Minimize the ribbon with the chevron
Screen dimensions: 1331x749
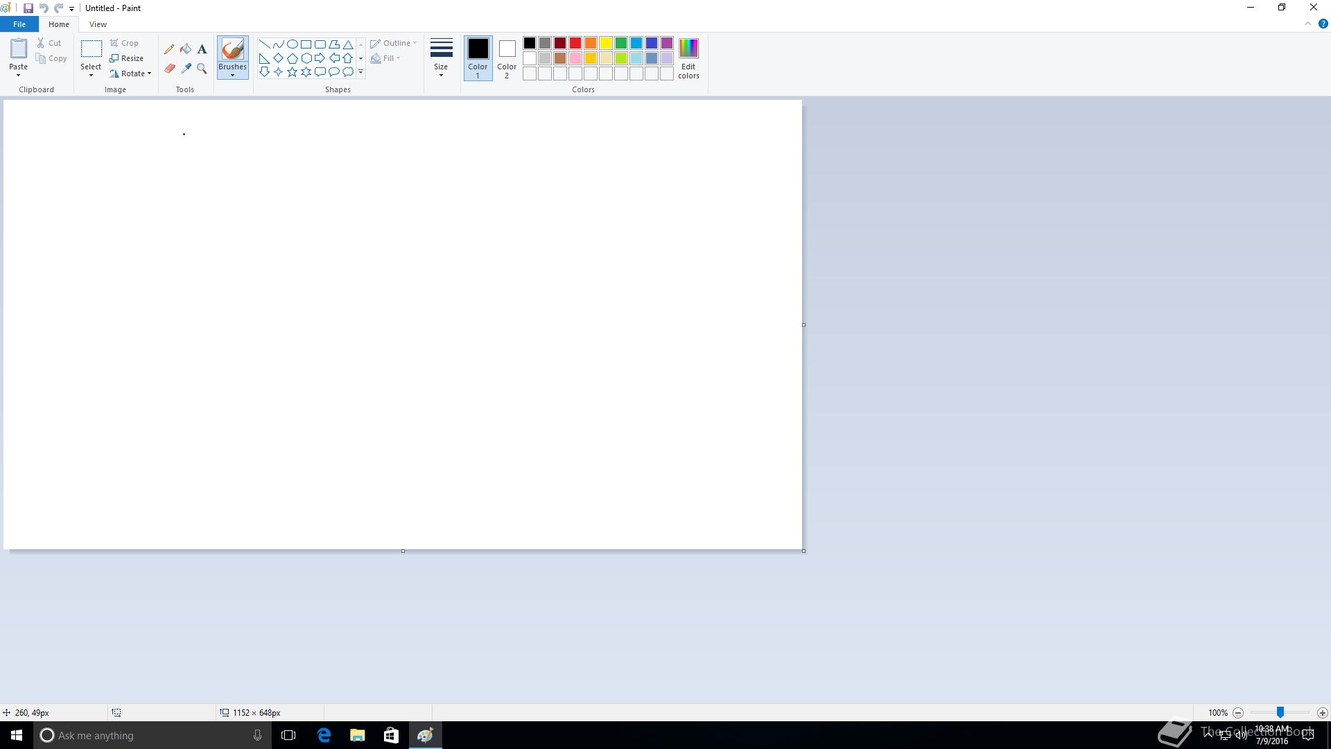(1308, 24)
